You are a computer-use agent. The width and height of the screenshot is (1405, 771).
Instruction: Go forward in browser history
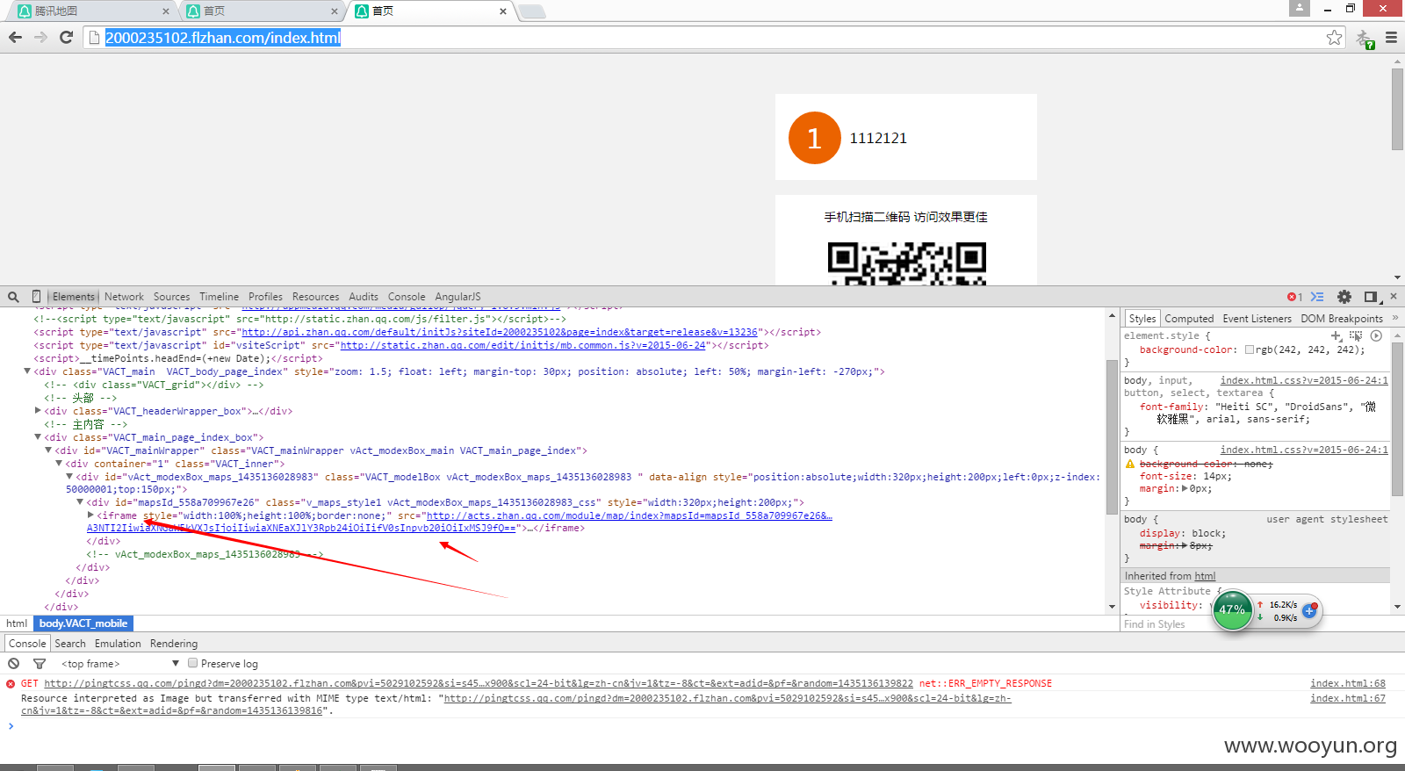(40, 37)
